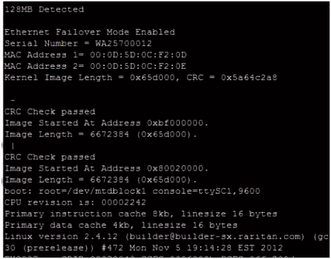
Task: Click the first 'Image Length = 6672384' line
Action: 101,134
